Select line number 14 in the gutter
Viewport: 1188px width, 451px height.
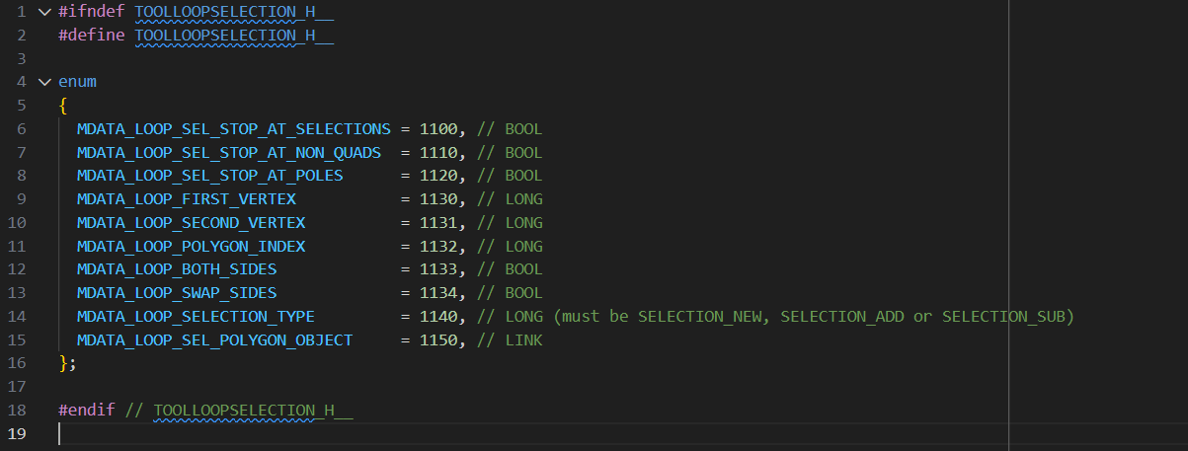coord(17,317)
